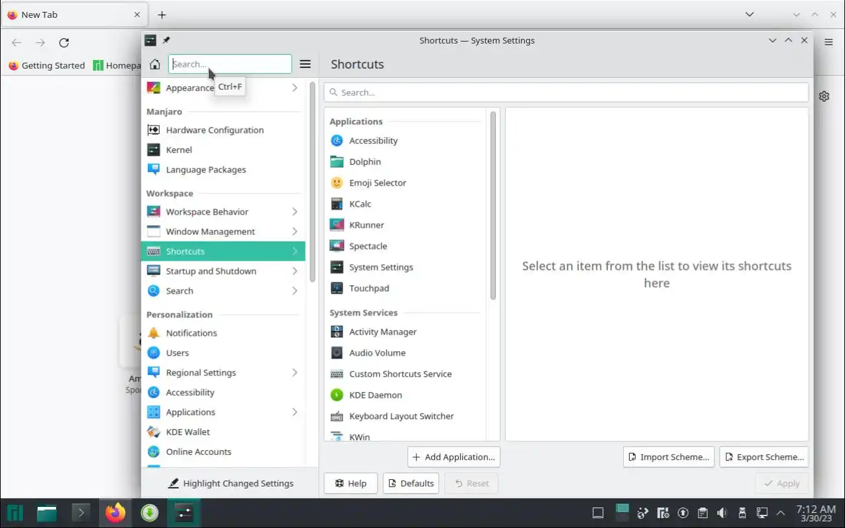Image resolution: width=845 pixels, height=528 pixels.
Task: Click the Firefox settings gear icon
Action: click(824, 96)
